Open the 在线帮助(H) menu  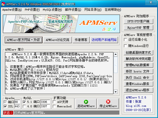click(113, 10)
